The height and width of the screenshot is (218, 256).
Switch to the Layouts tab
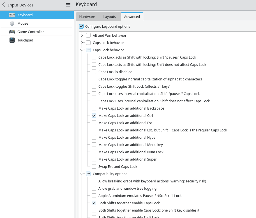tap(110, 17)
